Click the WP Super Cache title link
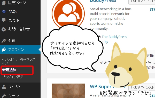Viewport: 155px width, 98px height. tap(108, 87)
